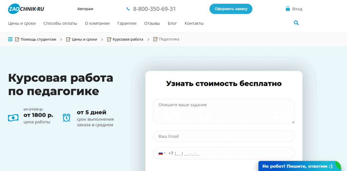The height and width of the screenshot is (171, 347).
Task: Open Контакты menu item
Action: tap(194, 23)
